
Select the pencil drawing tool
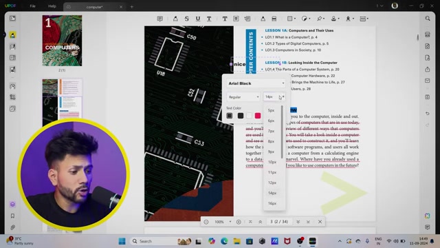(x=263, y=19)
